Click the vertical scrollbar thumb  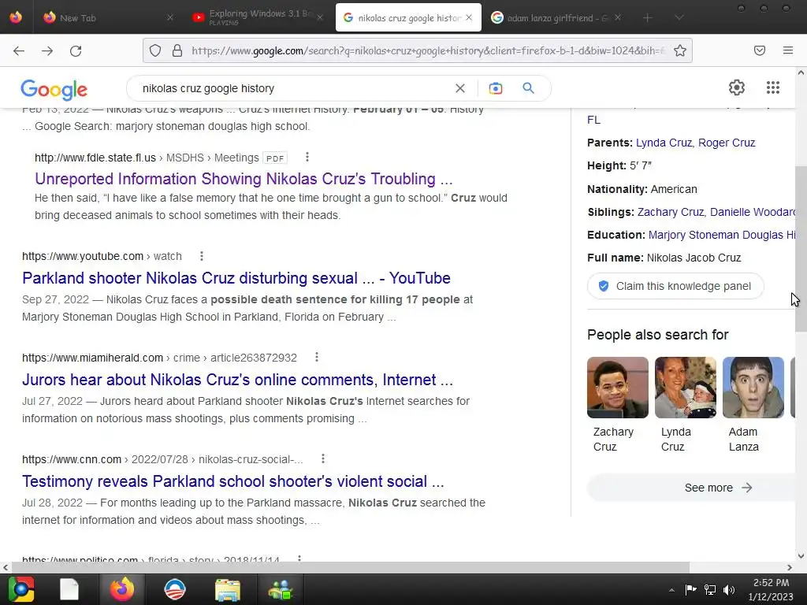(801, 249)
